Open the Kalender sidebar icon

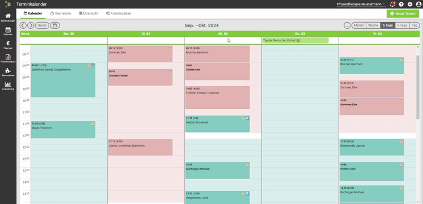tap(8, 31)
